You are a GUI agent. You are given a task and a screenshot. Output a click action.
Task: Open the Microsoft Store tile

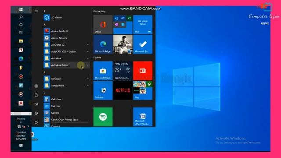103,71
